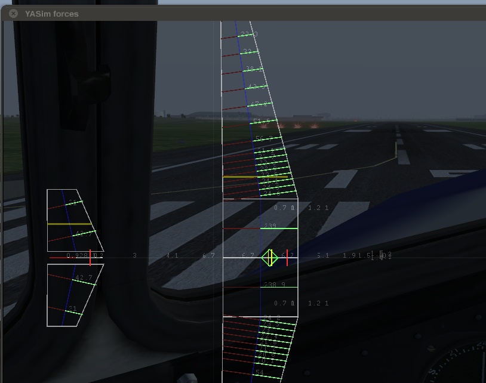The image size is (486, 383).
Task: Click the fuselage value 4.1
Action: pos(172,255)
